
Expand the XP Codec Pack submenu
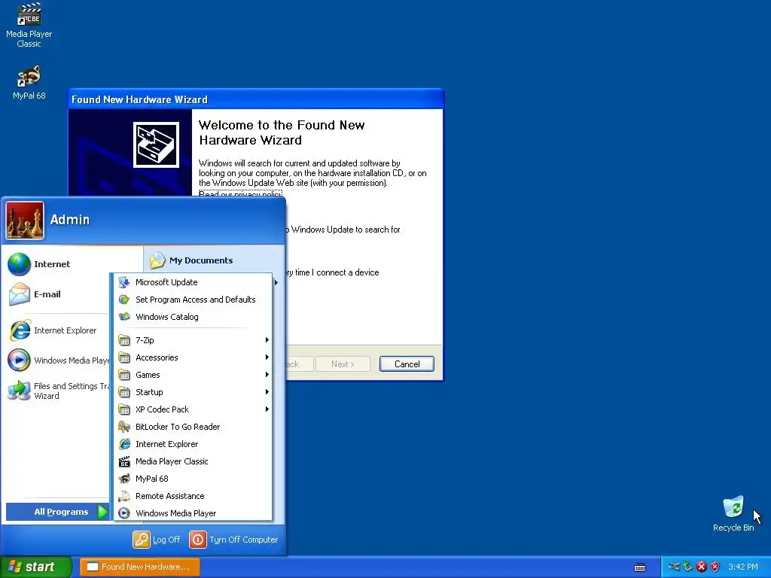point(194,409)
